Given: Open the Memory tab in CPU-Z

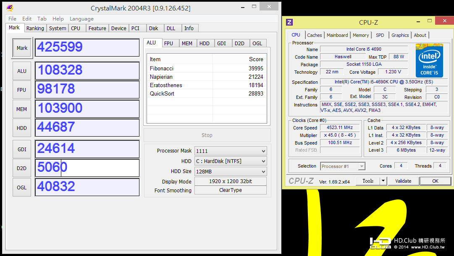Looking at the screenshot, I should tap(361, 35).
